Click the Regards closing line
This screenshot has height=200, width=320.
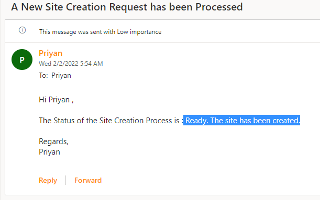(53, 142)
